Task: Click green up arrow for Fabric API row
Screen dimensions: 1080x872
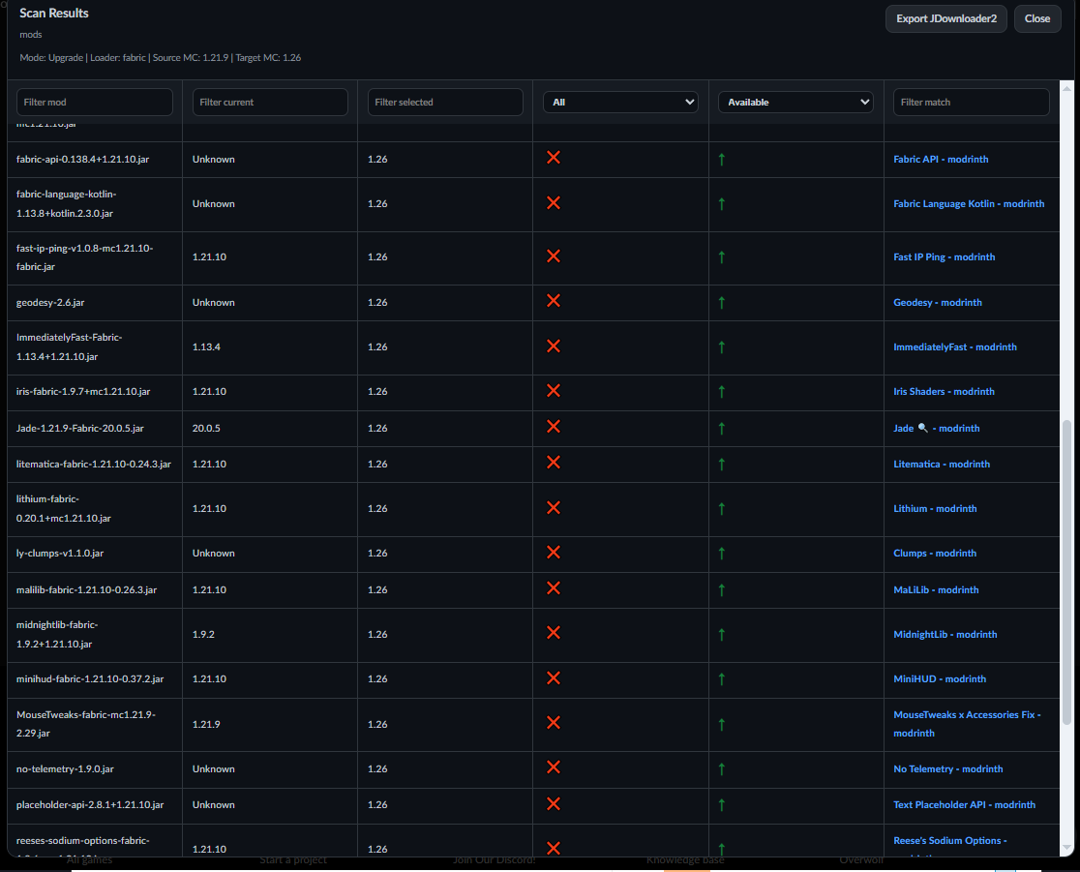Action: 721,159
